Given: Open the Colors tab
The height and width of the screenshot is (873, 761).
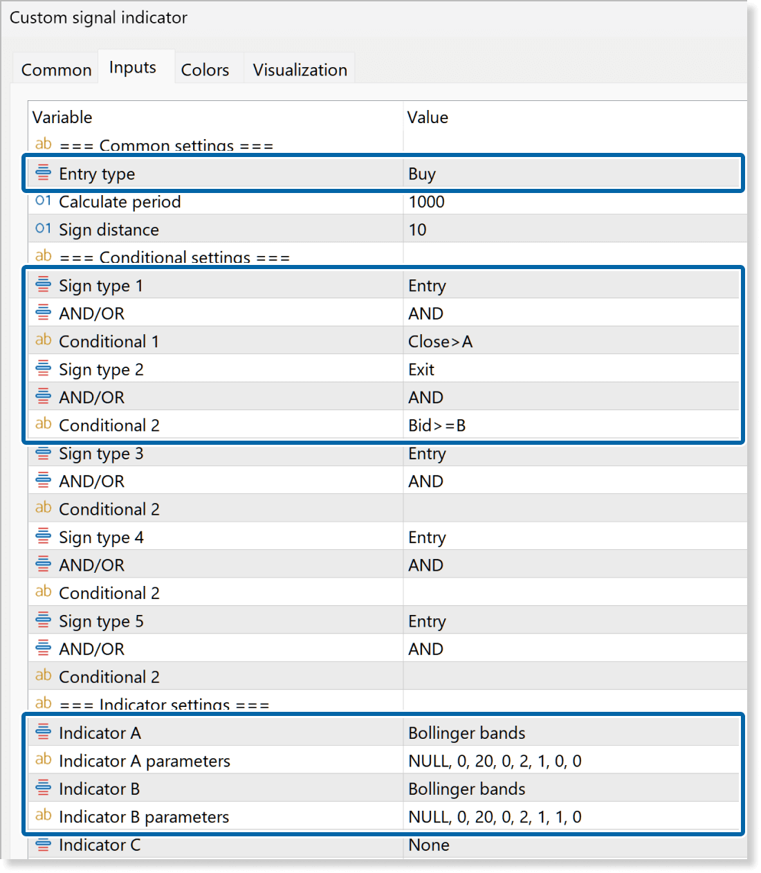Looking at the screenshot, I should pyautogui.click(x=205, y=70).
